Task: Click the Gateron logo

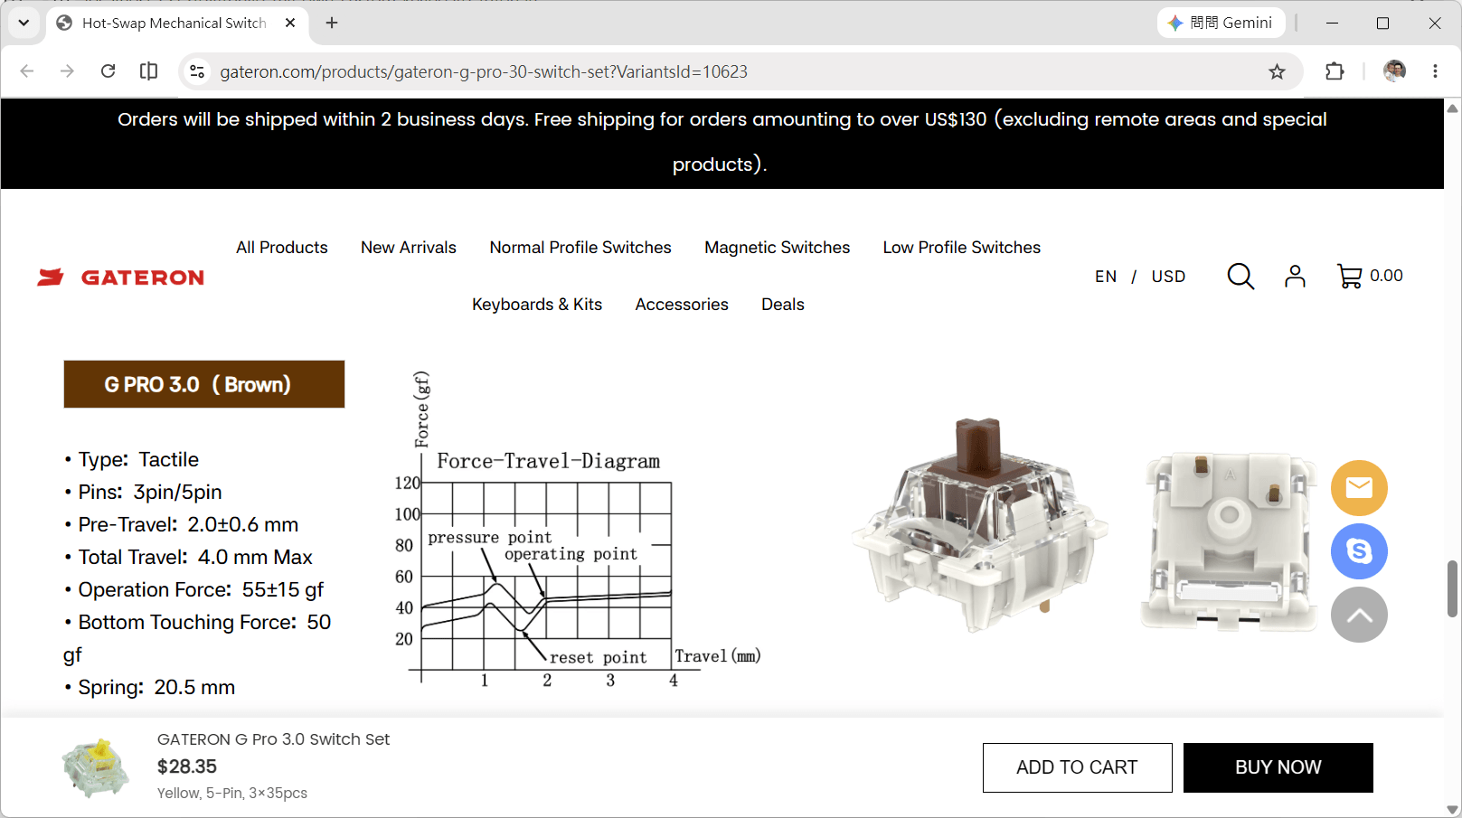Action: click(120, 277)
